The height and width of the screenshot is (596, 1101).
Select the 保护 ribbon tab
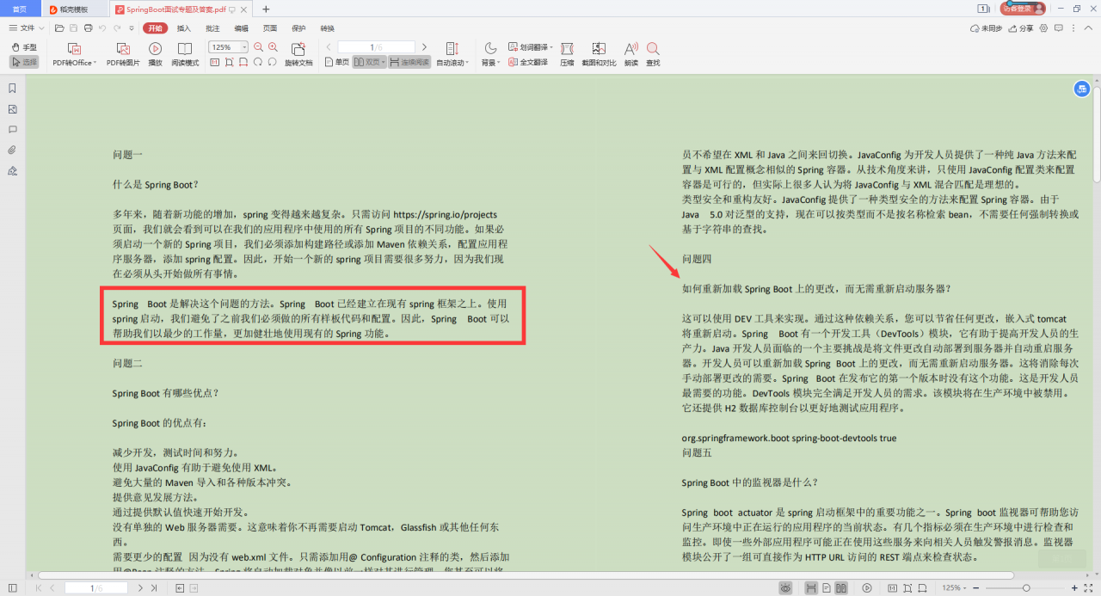click(x=298, y=28)
